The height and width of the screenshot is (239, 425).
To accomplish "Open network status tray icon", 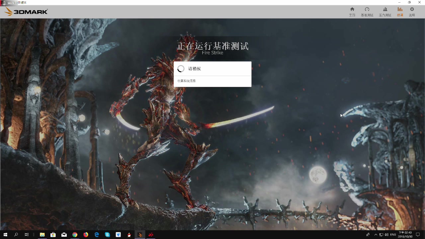I will (x=381, y=235).
